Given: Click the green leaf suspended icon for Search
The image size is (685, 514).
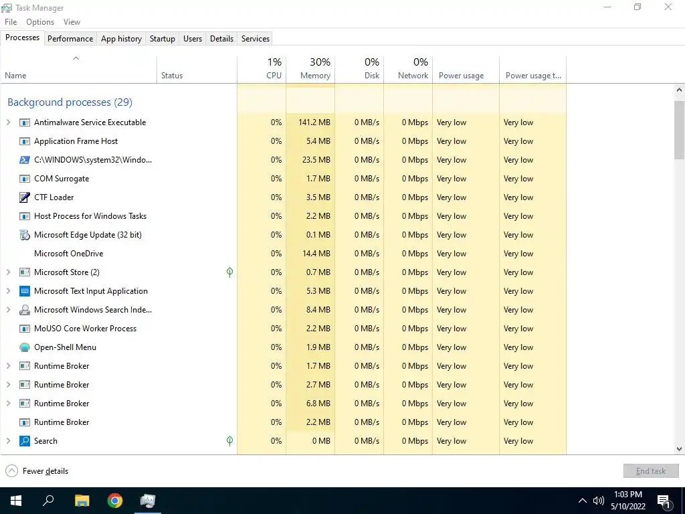Looking at the screenshot, I should point(230,441).
